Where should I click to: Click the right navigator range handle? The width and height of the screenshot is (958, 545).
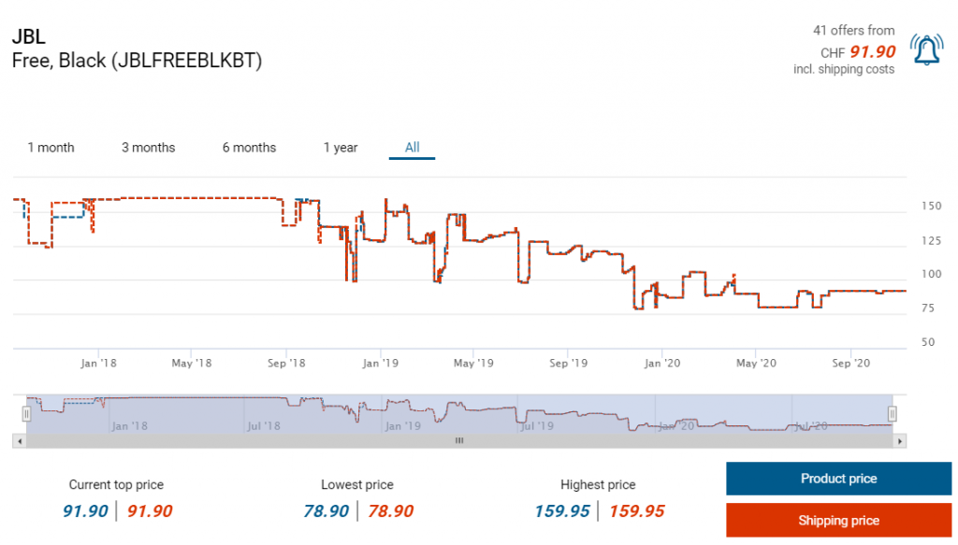click(x=893, y=412)
